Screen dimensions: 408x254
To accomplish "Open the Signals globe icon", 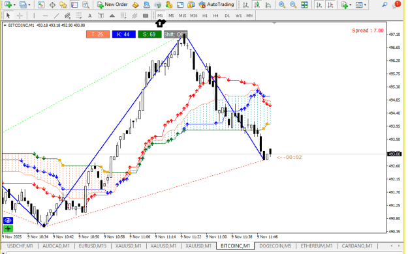I will (x=158, y=5).
